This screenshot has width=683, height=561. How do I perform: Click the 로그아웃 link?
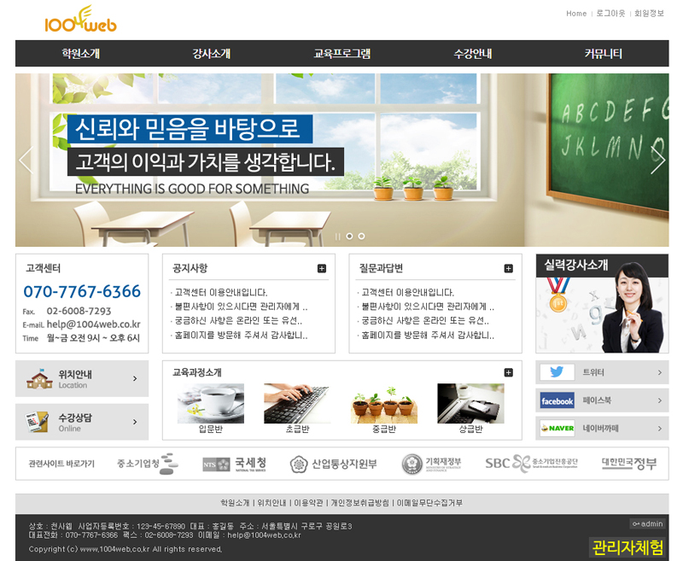tap(610, 14)
